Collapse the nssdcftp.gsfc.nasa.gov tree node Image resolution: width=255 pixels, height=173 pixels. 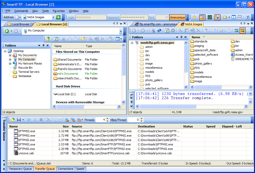click(x=132, y=43)
